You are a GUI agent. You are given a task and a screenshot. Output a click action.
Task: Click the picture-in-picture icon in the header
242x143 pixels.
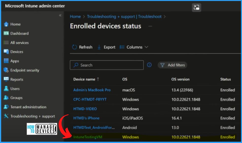coord(197,7)
